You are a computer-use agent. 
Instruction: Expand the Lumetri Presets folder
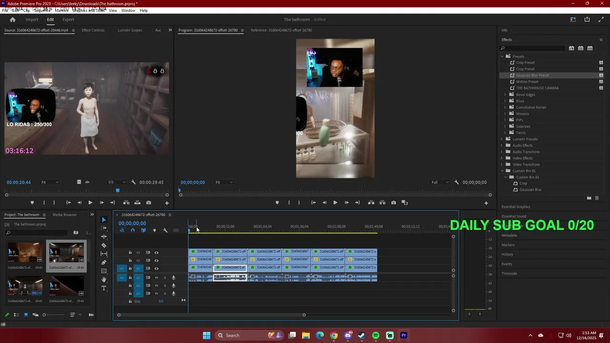point(502,139)
